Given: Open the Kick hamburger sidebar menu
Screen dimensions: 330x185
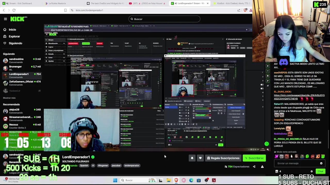Looking at the screenshot, I should point(5,19).
